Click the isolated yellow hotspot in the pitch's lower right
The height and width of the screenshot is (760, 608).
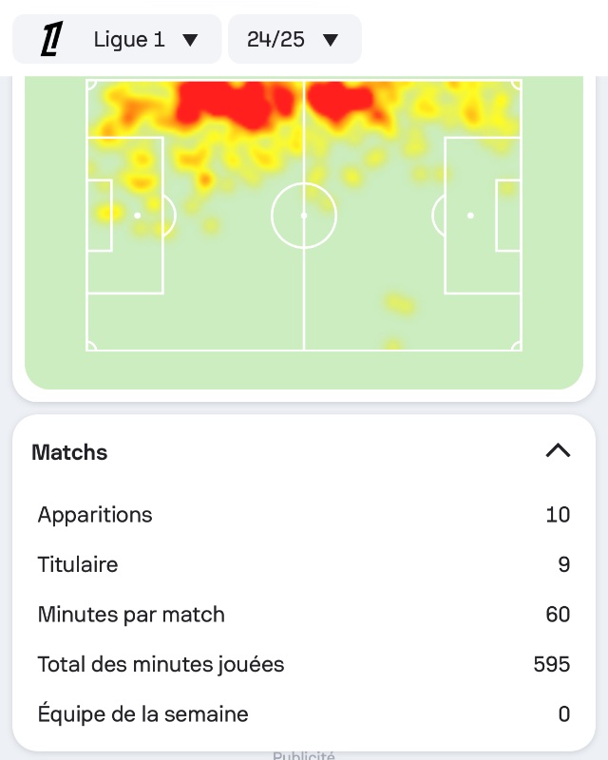click(x=400, y=305)
